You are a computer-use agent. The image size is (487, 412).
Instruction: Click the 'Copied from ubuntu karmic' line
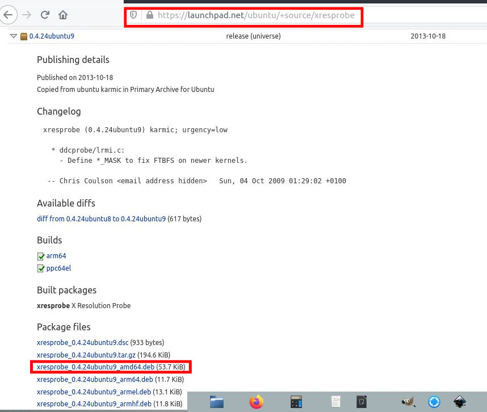pyautogui.click(x=125, y=90)
